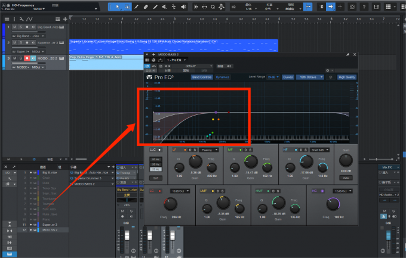
Task: Click the record arm button on the MODO BASS track
Action: pyautogui.click(x=26, y=58)
